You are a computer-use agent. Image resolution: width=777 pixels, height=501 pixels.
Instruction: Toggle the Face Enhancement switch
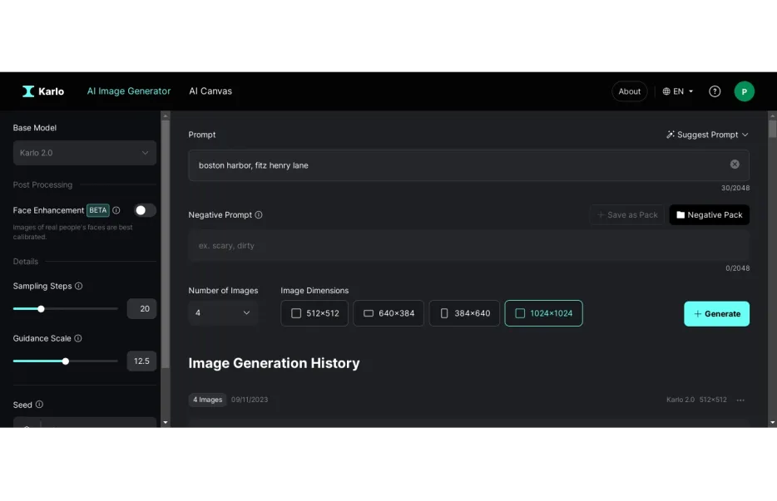[x=145, y=210]
